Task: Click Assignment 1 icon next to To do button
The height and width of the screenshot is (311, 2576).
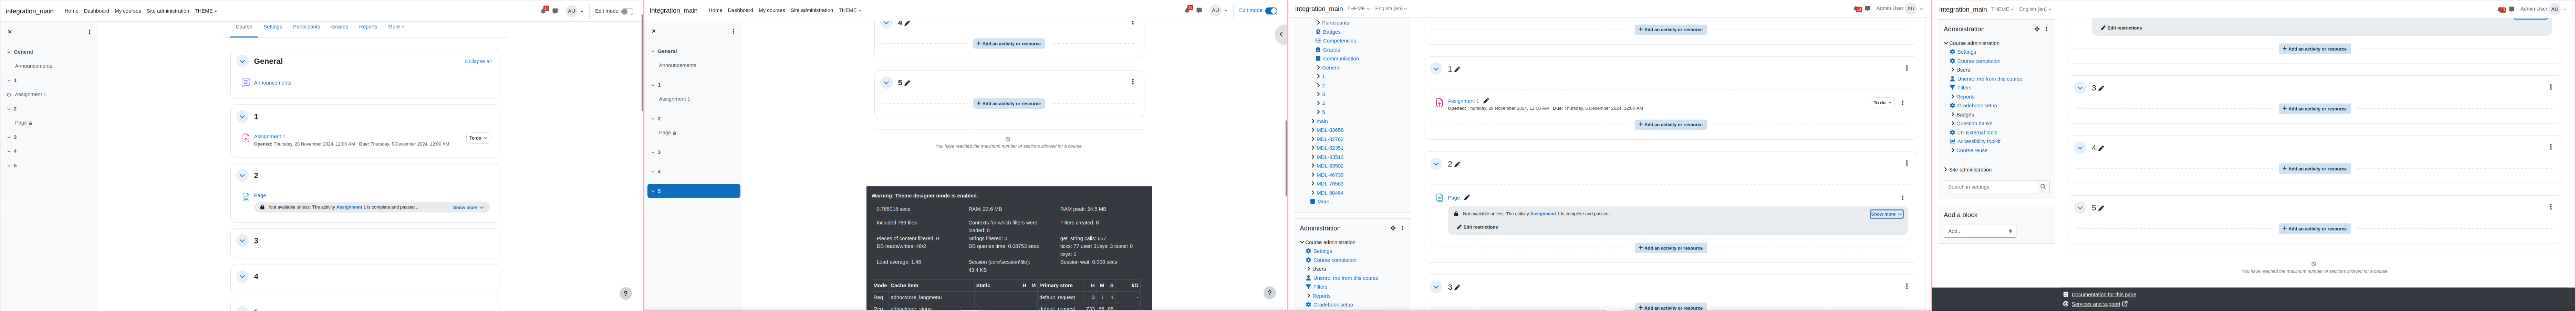Action: (x=246, y=138)
